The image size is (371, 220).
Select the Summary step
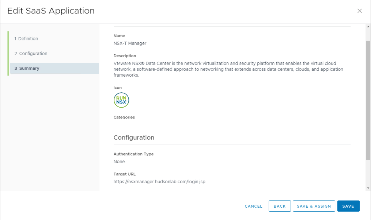coord(54,68)
